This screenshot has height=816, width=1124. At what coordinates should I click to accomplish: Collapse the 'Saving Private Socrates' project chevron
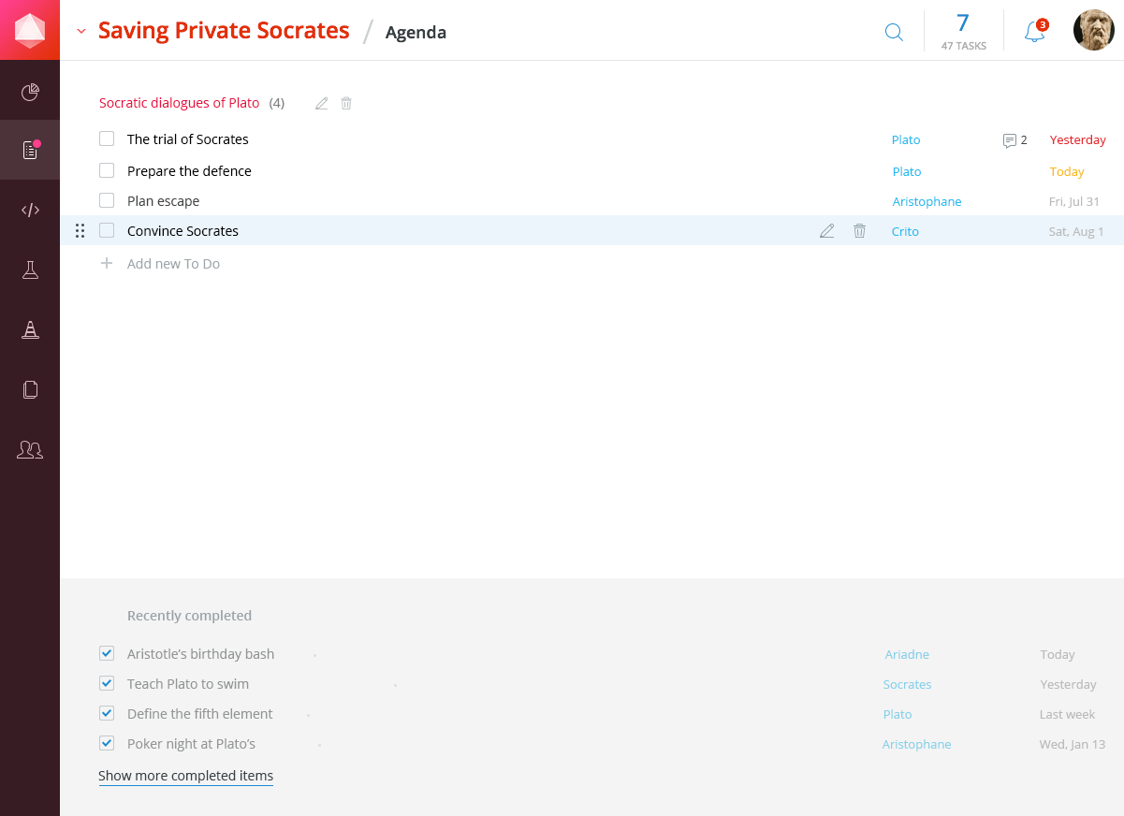click(80, 30)
